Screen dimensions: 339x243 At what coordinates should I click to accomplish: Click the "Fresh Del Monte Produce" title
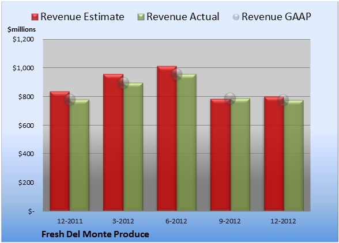coord(95,234)
